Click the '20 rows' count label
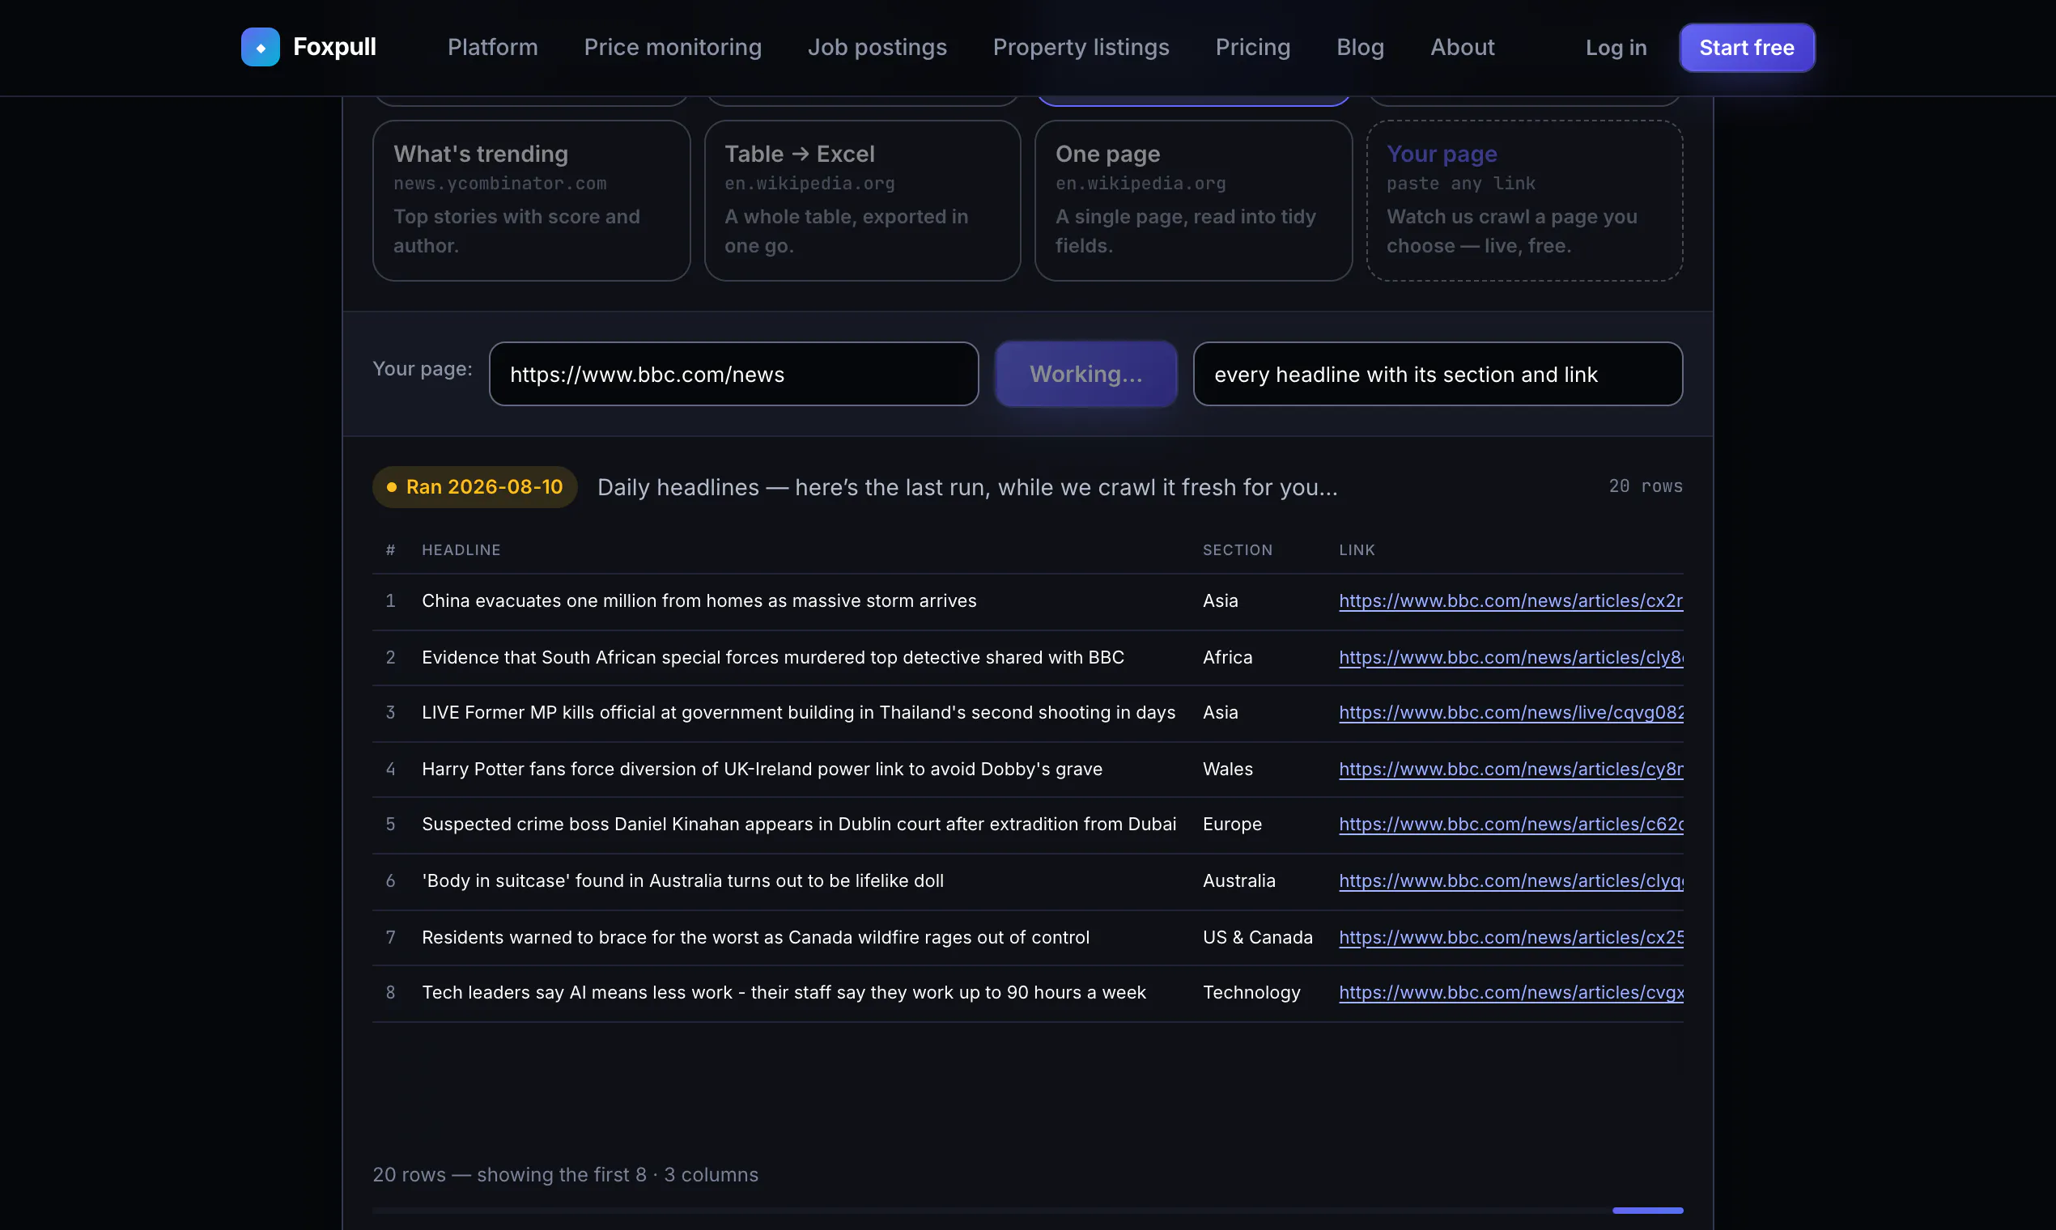Image resolution: width=2056 pixels, height=1230 pixels. pos(1646,486)
